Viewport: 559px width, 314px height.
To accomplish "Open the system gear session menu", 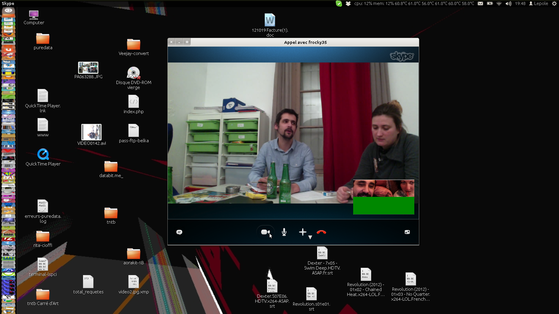I will (x=554, y=3).
